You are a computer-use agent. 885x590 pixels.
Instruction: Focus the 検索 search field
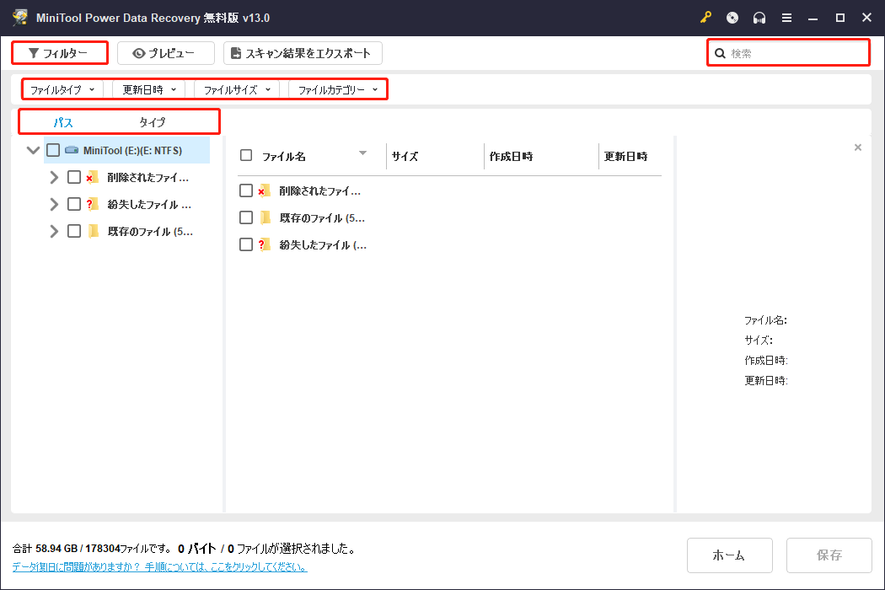(x=788, y=53)
